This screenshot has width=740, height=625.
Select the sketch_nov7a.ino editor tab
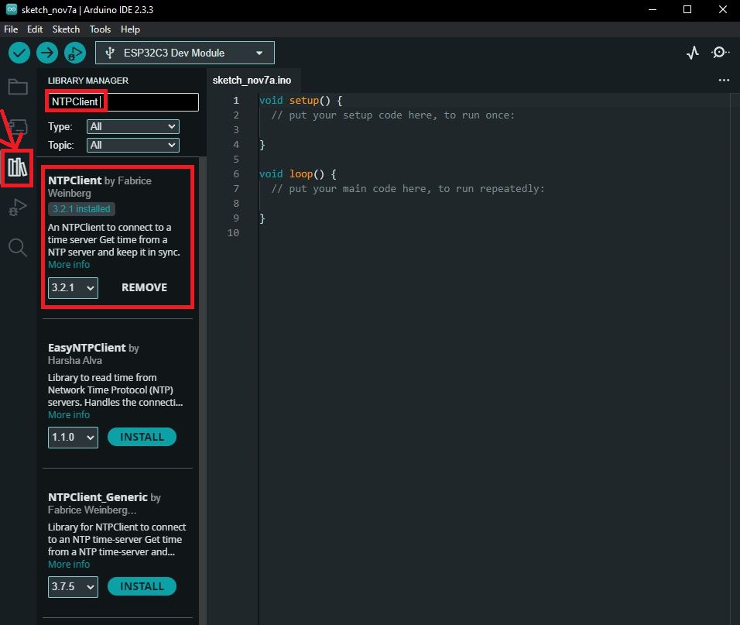click(252, 81)
